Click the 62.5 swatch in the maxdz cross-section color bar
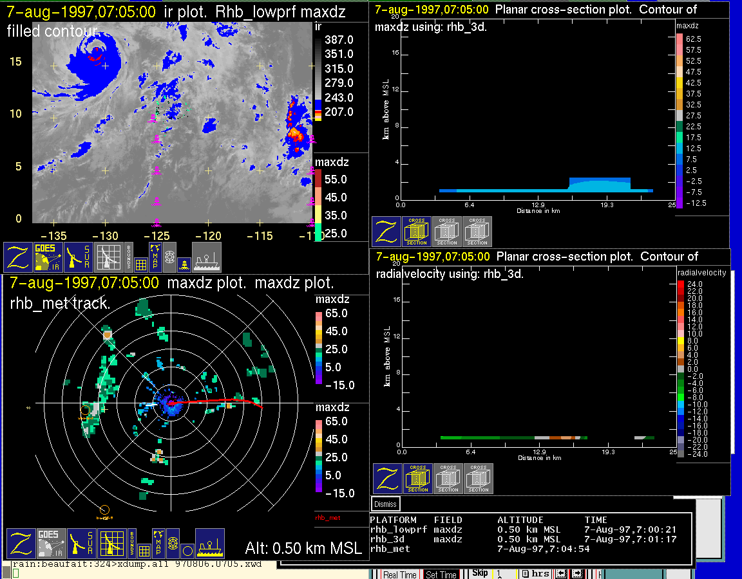Screen dimensions: 742x579 [679, 39]
